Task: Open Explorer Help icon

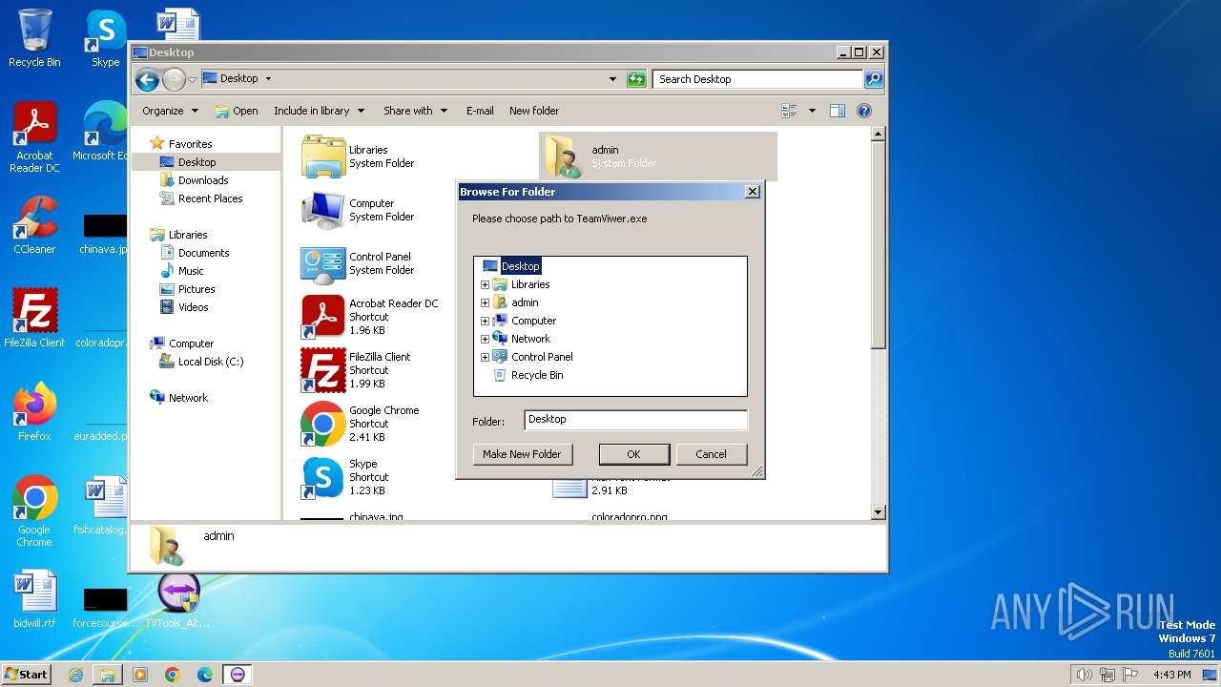Action: (x=864, y=111)
